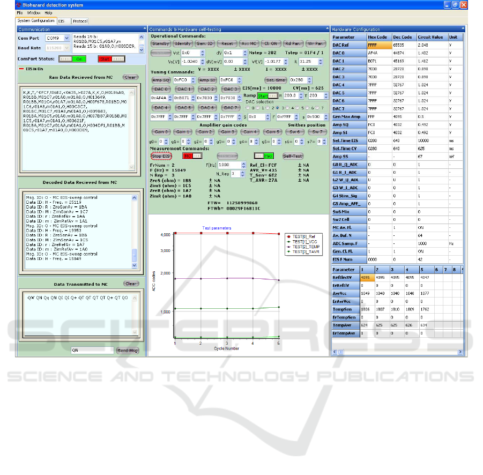Click the F[Hz] frequency stepper arrows
Viewport: 483px width, 475px height.
(243, 165)
